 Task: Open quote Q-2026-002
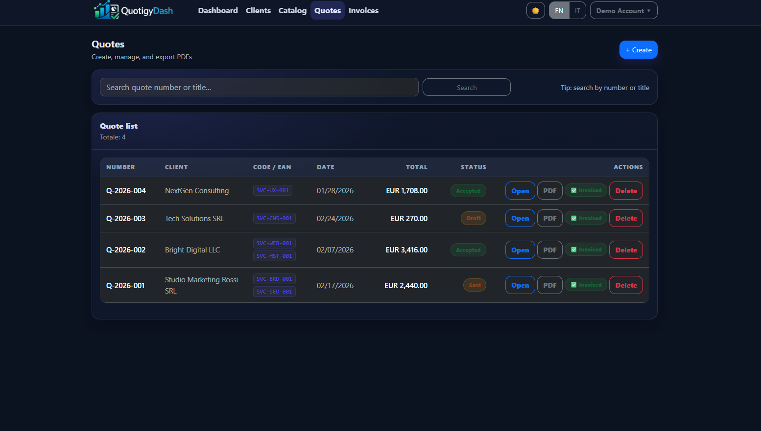pyautogui.click(x=520, y=250)
